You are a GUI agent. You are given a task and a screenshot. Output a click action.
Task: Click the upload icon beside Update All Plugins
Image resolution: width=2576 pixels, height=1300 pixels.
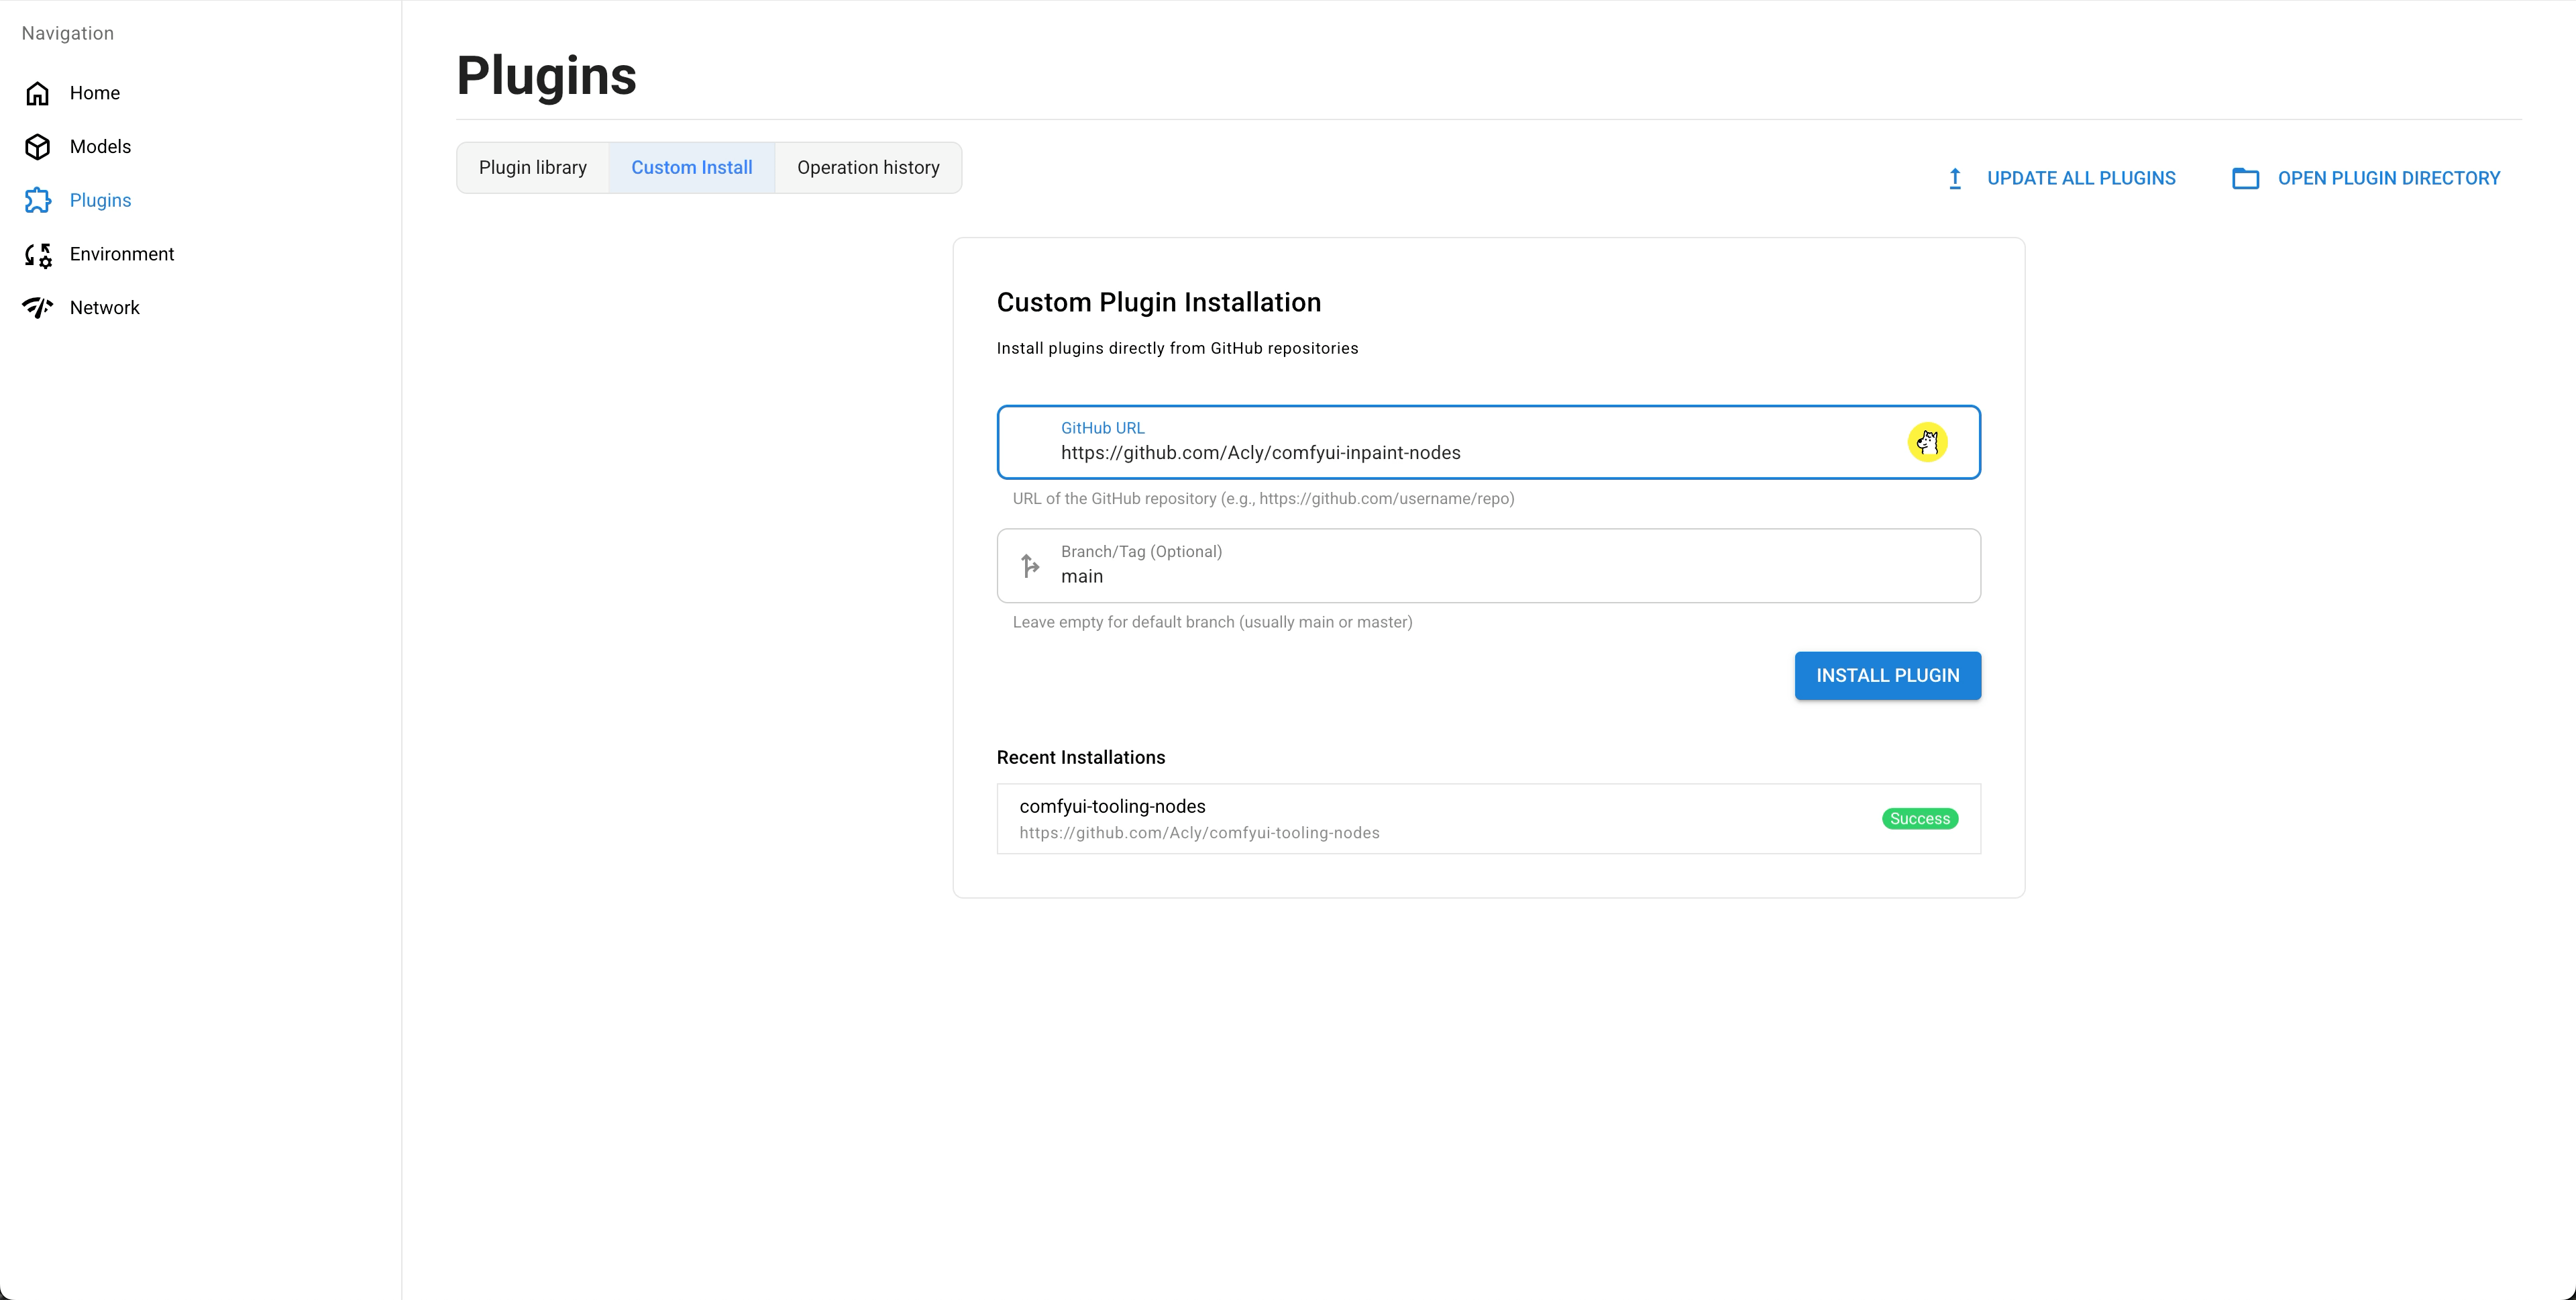pos(1955,177)
